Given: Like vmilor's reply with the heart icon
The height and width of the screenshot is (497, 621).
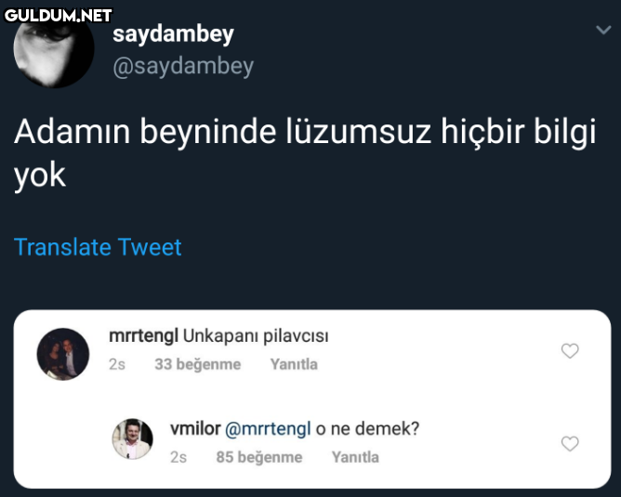Looking at the screenshot, I should point(571,443).
